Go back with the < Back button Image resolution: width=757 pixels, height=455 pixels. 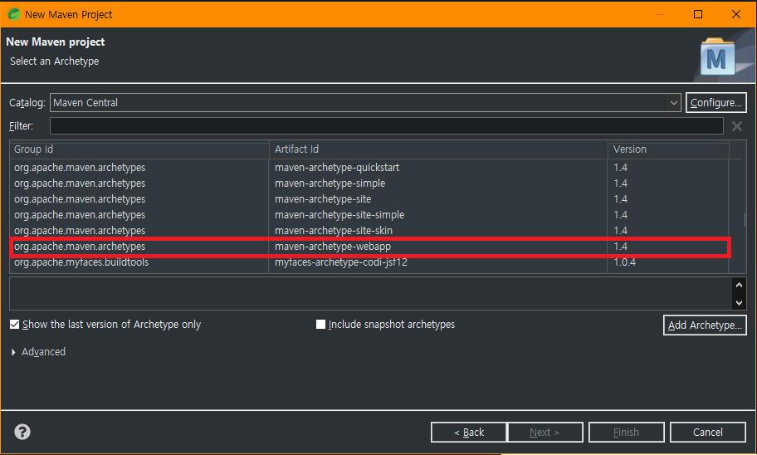pyautogui.click(x=469, y=433)
